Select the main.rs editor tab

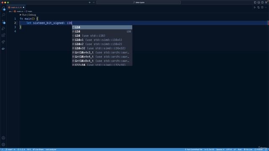pos(16,8)
